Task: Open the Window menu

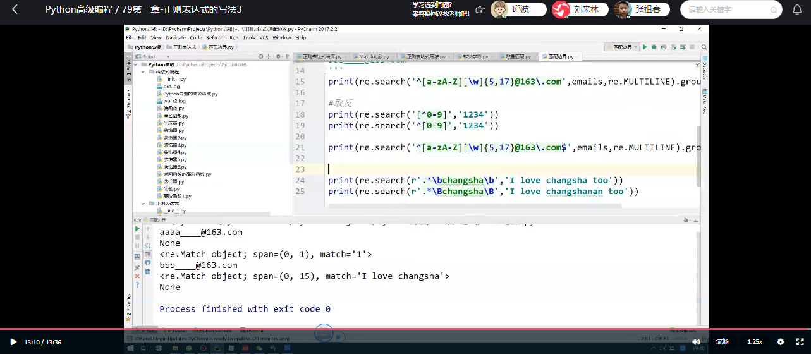Action: [282, 38]
